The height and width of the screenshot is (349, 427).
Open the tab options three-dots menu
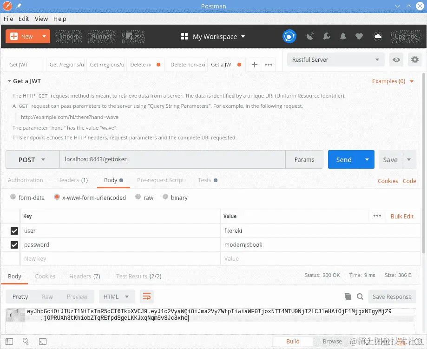pyautogui.click(x=269, y=65)
